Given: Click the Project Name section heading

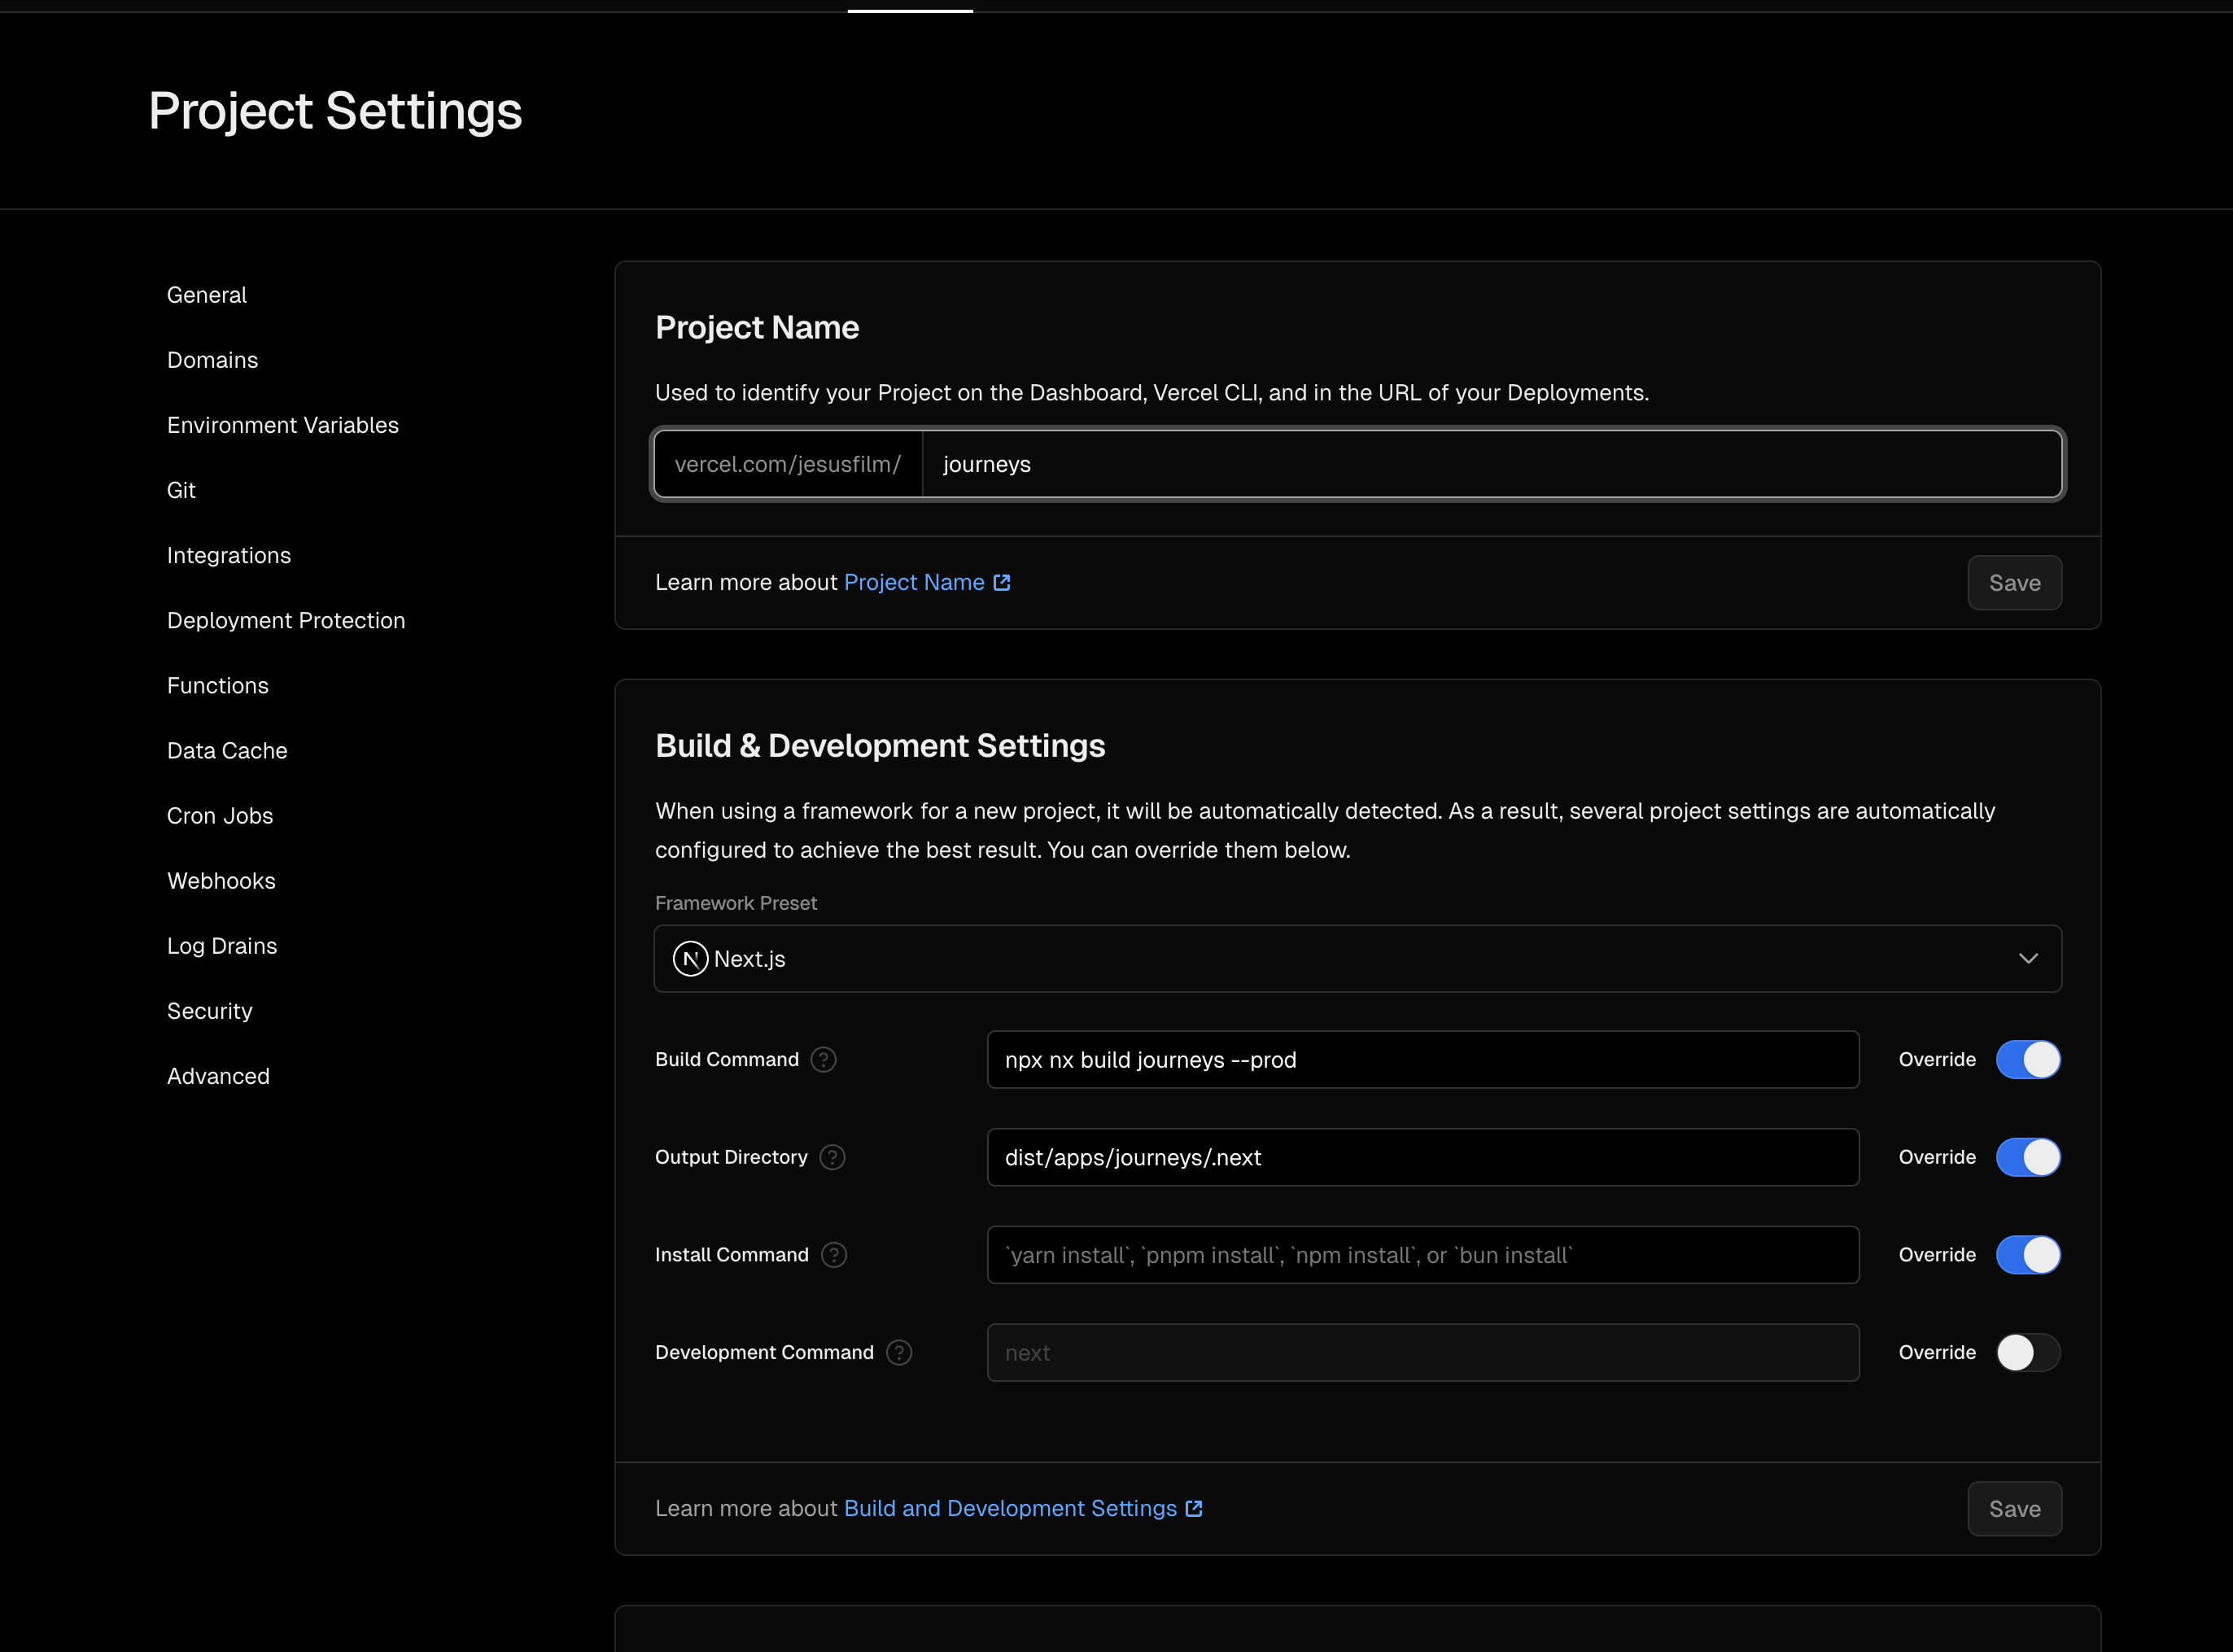Looking at the screenshot, I should 757,327.
